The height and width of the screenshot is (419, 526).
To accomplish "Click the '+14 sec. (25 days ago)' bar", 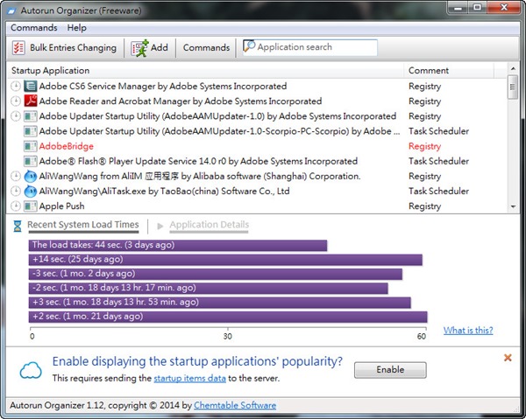I will 225,260.
